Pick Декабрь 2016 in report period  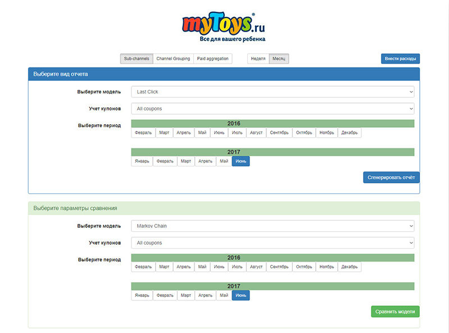(349, 133)
